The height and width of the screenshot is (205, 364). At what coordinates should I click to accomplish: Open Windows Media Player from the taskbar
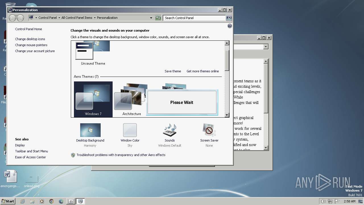(x=42, y=201)
